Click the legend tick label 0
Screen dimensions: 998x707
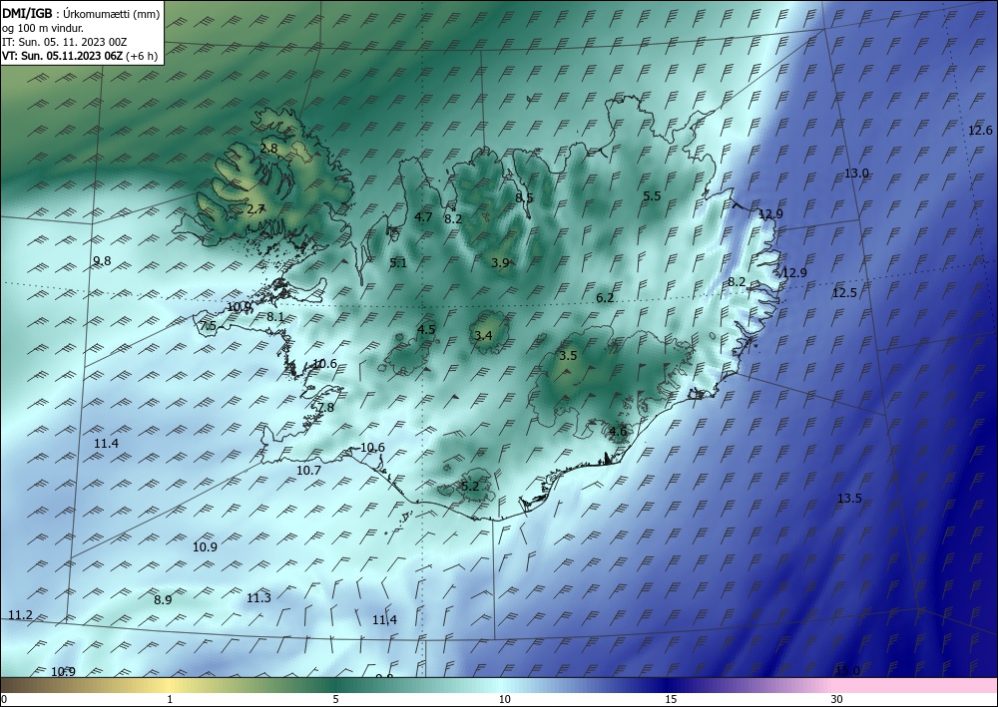4,699
